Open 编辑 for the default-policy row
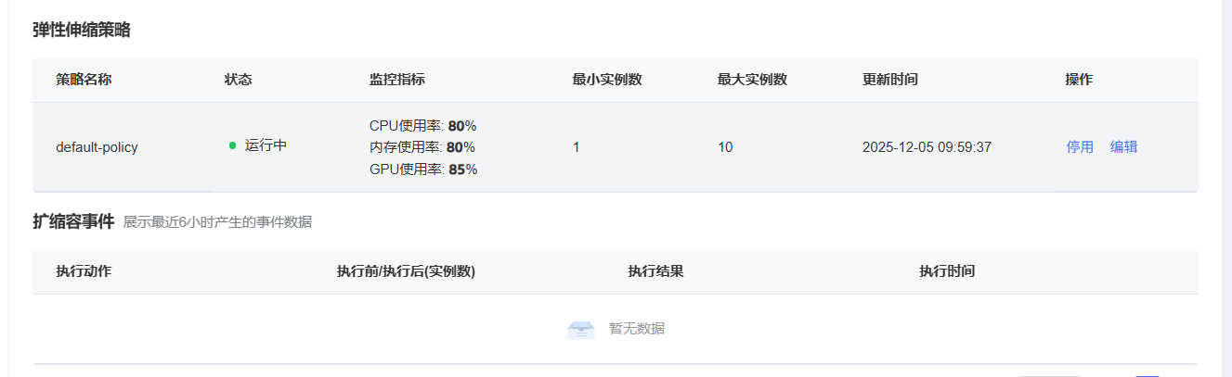 coord(1123,146)
